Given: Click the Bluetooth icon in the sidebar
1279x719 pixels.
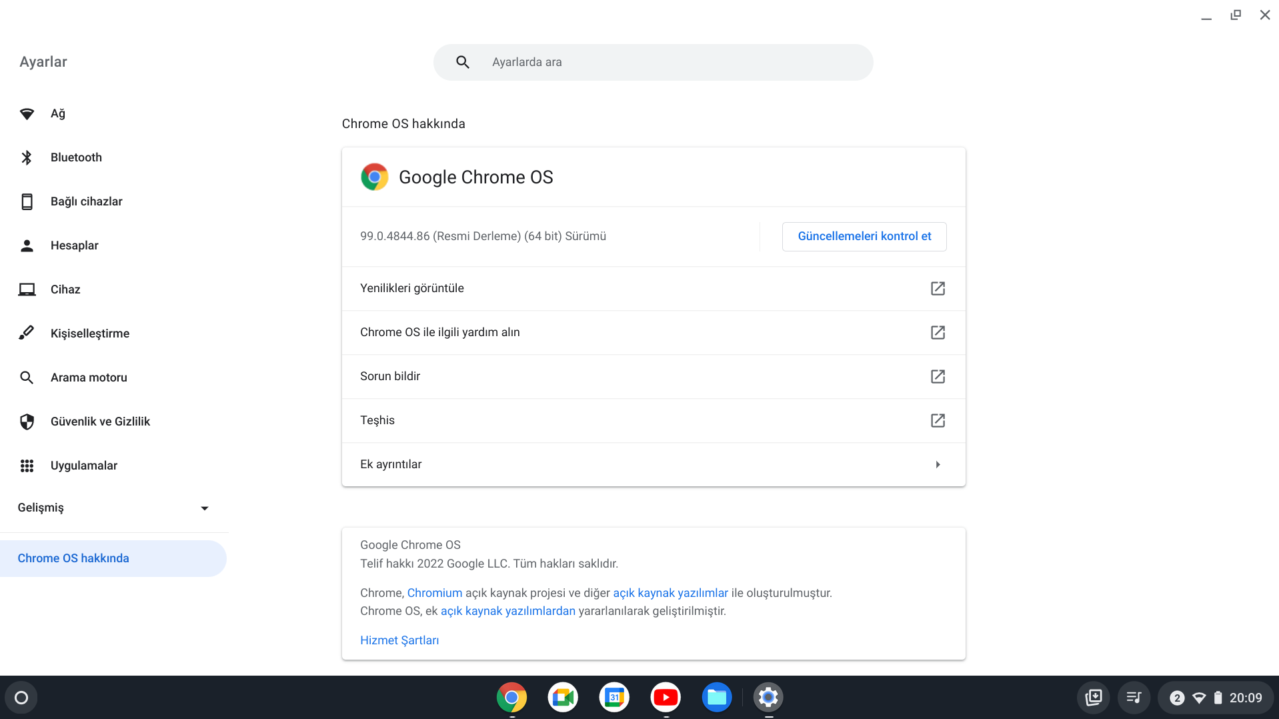Looking at the screenshot, I should point(27,157).
